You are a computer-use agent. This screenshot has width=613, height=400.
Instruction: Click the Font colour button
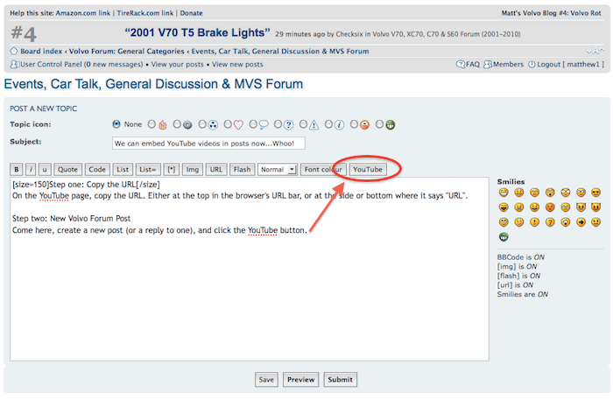point(322,169)
